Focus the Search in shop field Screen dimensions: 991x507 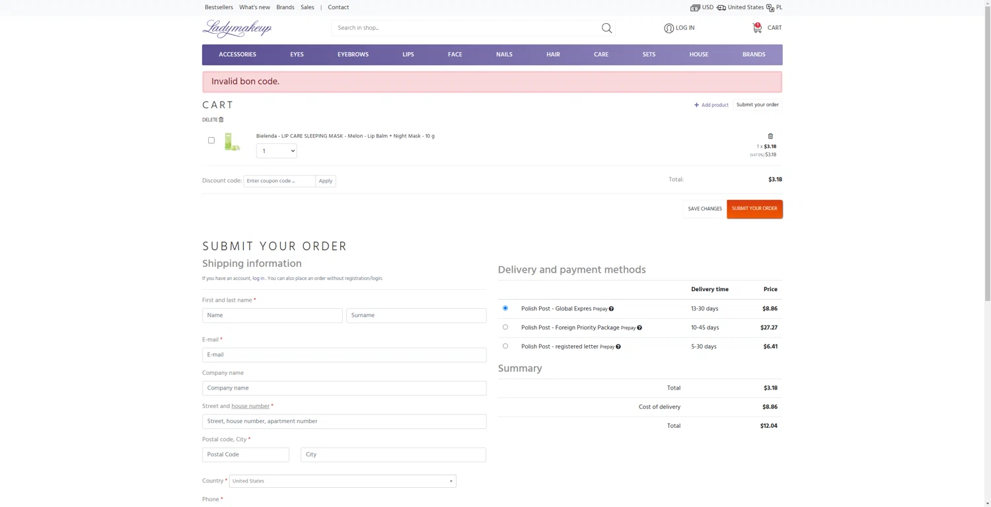[466, 28]
